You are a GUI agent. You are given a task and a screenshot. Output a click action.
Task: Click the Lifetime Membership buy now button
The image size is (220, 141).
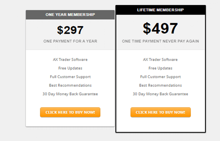(161, 112)
